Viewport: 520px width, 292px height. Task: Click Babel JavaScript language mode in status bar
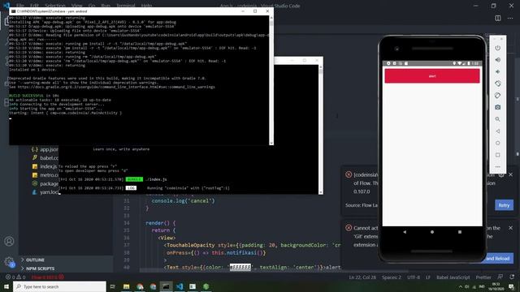[x=453, y=277]
